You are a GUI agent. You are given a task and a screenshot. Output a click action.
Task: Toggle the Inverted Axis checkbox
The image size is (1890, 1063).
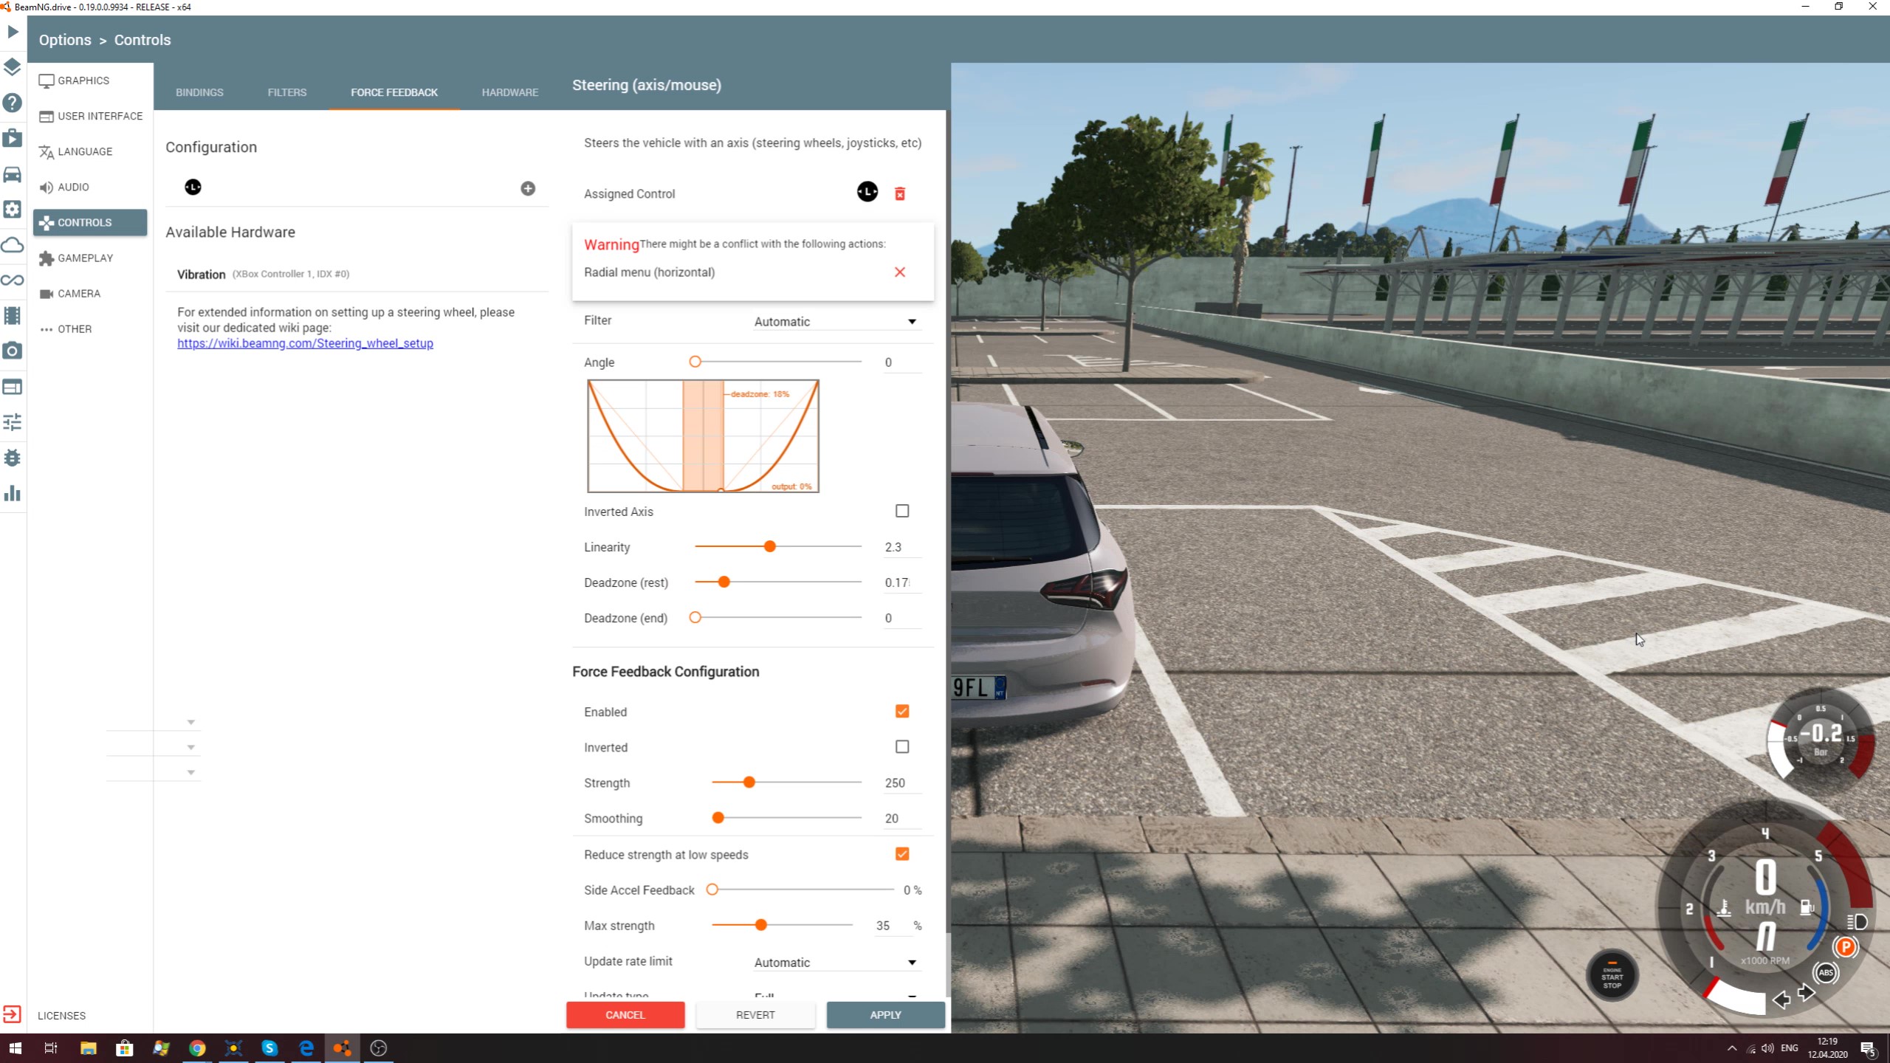pos(902,511)
